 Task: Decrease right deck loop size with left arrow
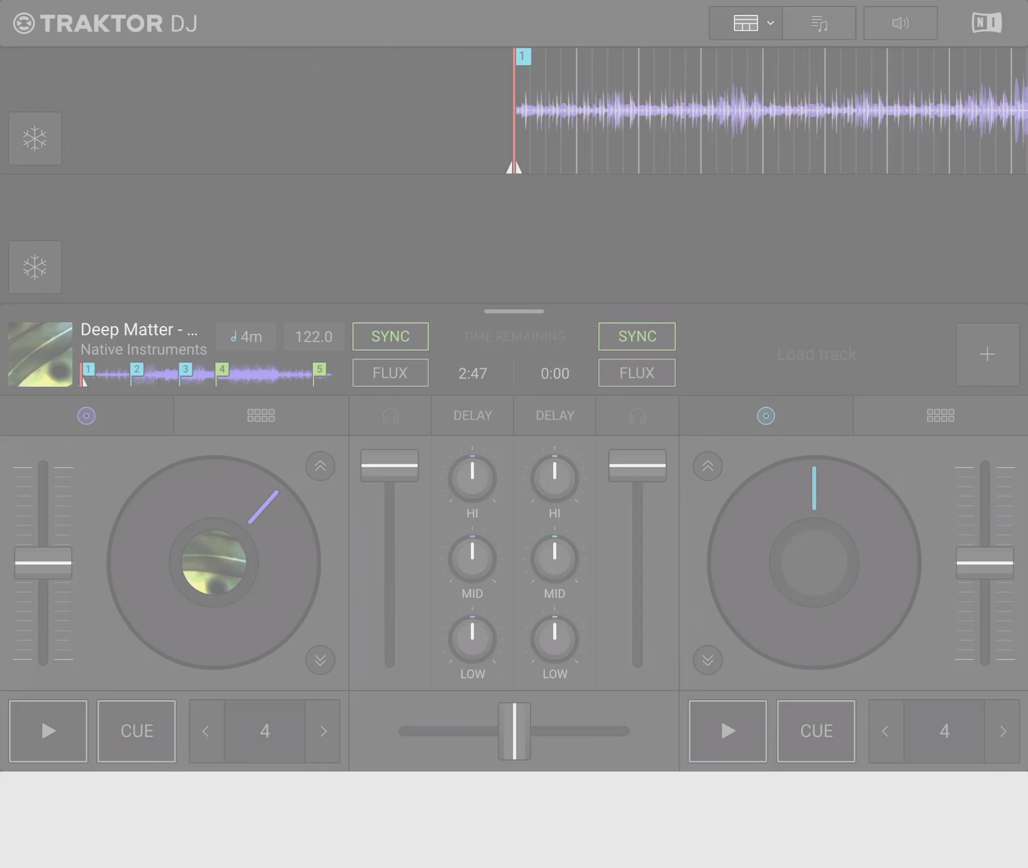pos(886,731)
